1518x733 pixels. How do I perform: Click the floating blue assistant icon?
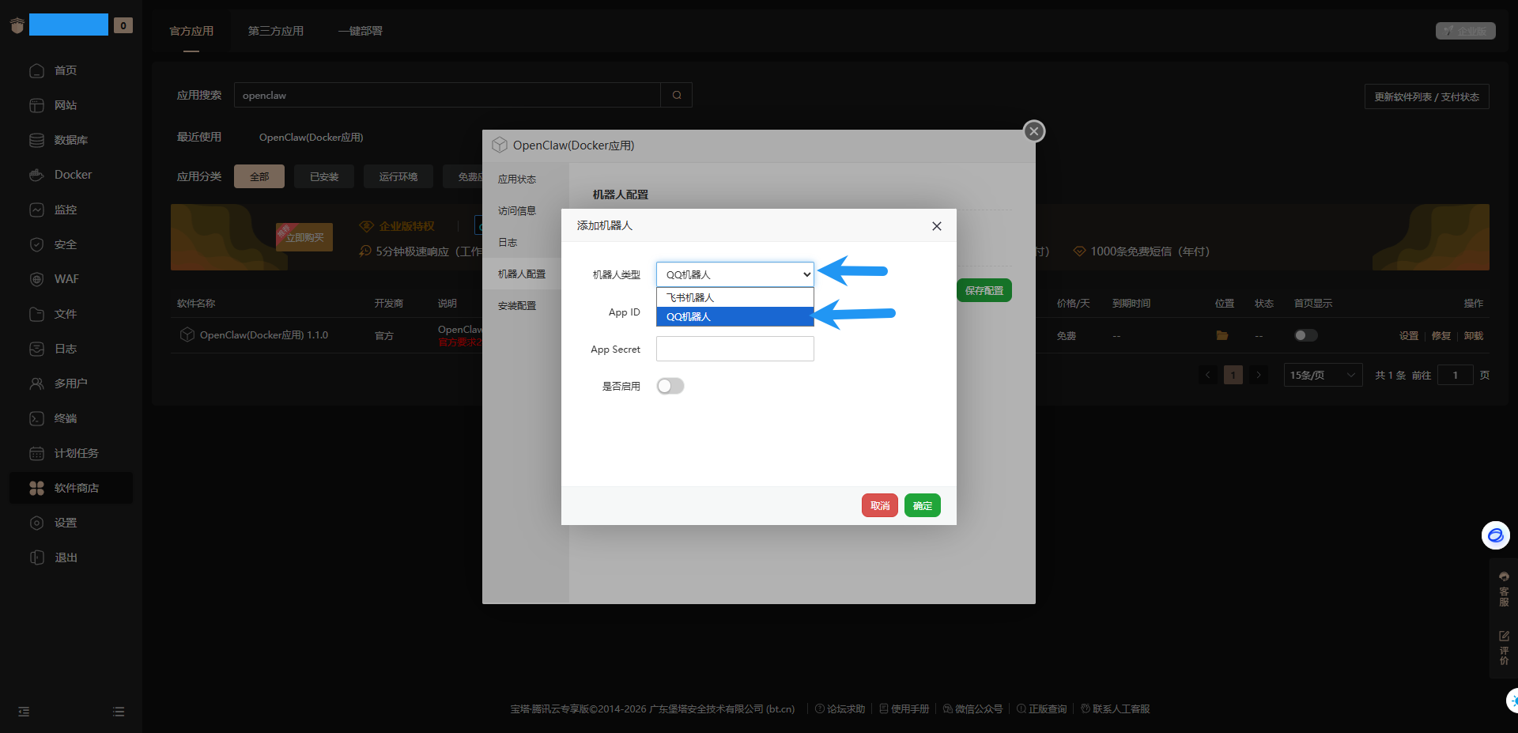point(1495,535)
